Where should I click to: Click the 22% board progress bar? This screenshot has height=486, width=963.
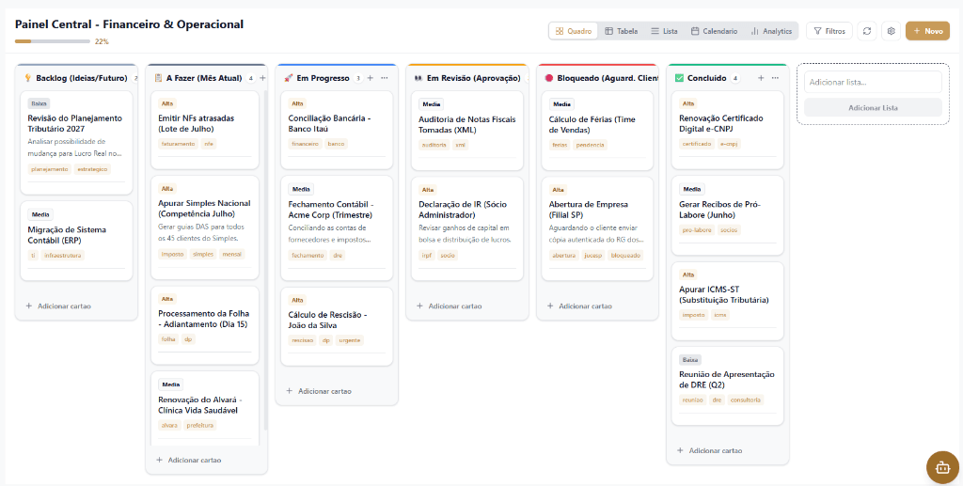point(53,41)
